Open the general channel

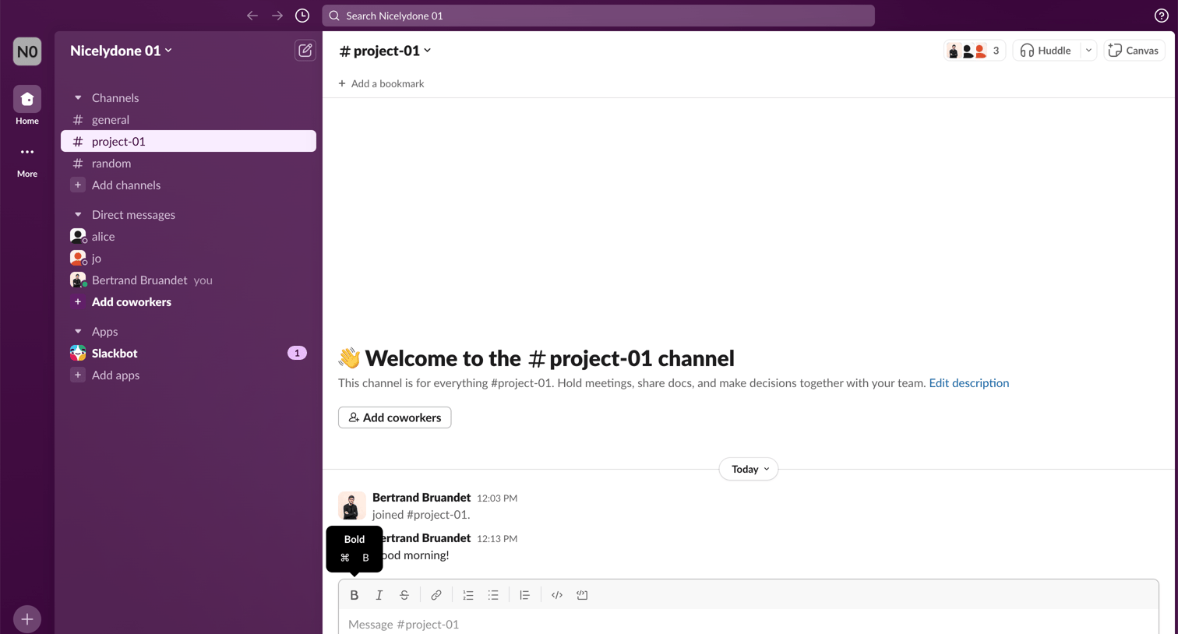(x=189, y=119)
